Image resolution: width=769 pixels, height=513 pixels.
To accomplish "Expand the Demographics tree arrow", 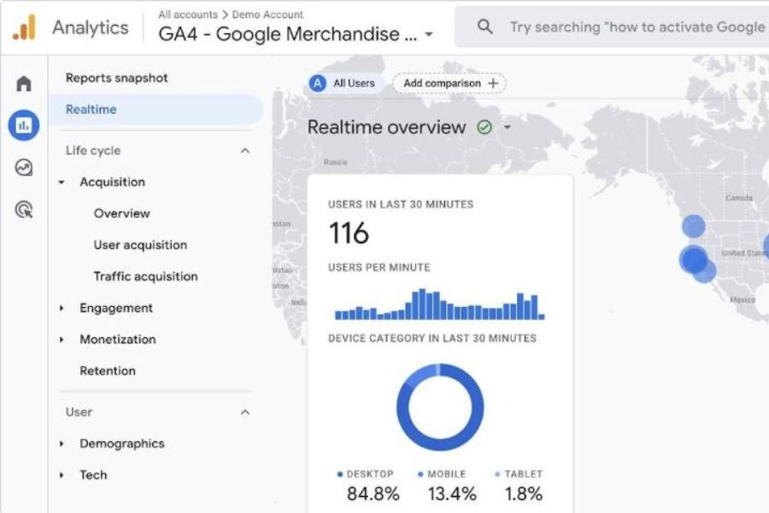I will [62, 444].
